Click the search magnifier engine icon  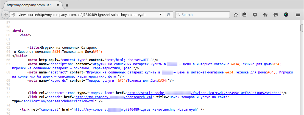(179, 15)
